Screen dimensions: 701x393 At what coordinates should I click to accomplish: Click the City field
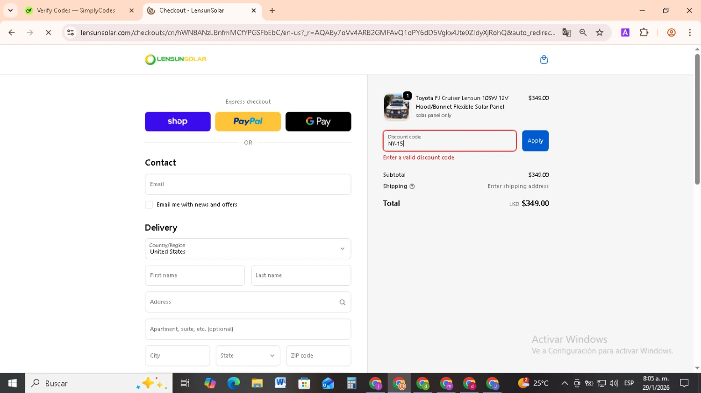click(178, 356)
